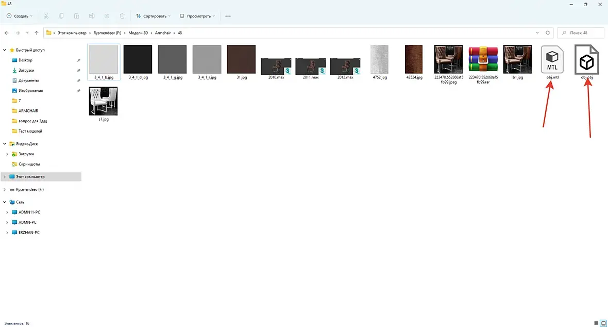Collapse the Сеть section
This screenshot has width=608, height=327.
[x=5, y=202]
